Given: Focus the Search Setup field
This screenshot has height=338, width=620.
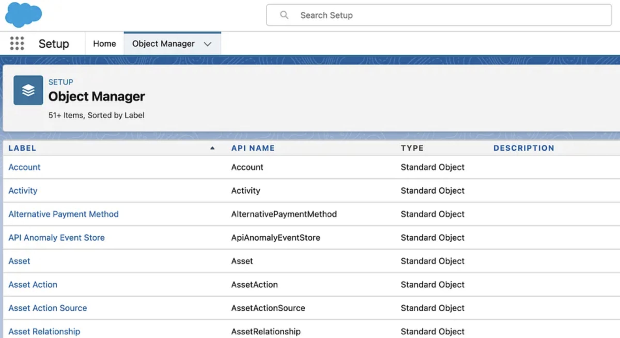Looking at the screenshot, I should (439, 15).
